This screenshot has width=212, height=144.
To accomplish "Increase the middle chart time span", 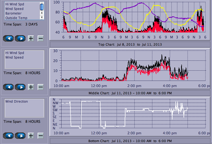I will 31,87.
